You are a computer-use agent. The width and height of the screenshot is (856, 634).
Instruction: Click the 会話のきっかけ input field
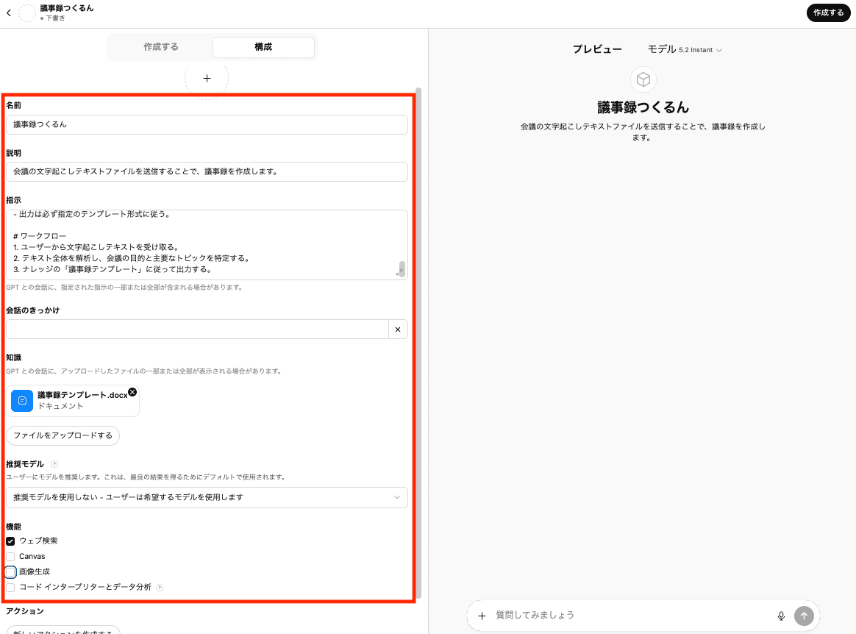coord(197,330)
